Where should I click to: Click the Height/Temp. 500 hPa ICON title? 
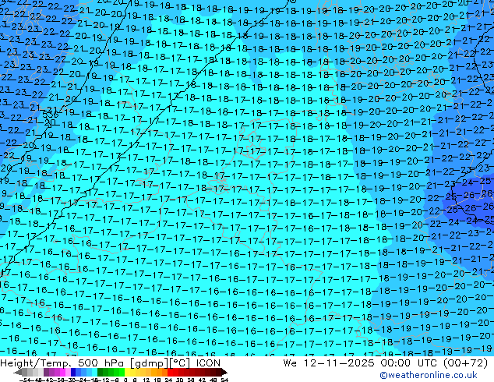coord(111,363)
